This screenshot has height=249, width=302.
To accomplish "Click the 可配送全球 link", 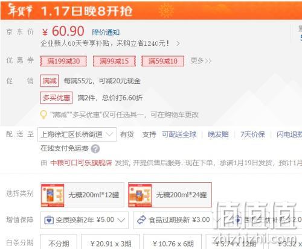I will 179,134.
